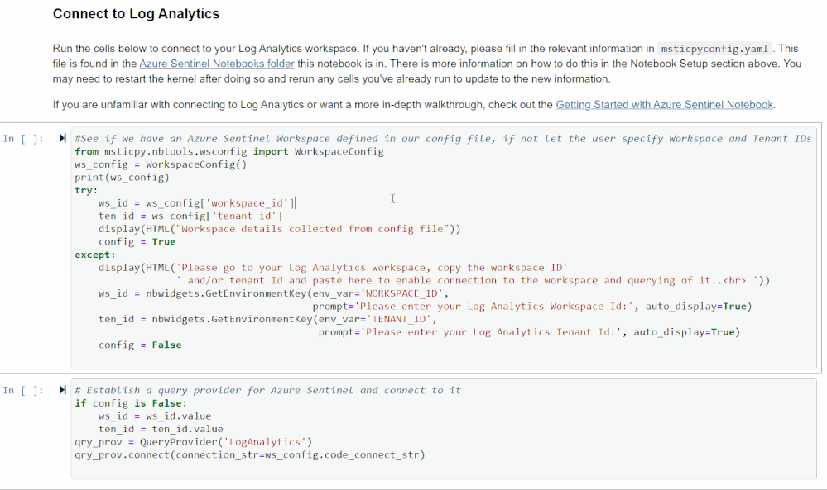Click the qry_prov.connect line
The height and width of the screenshot is (490, 827).
[249, 454]
